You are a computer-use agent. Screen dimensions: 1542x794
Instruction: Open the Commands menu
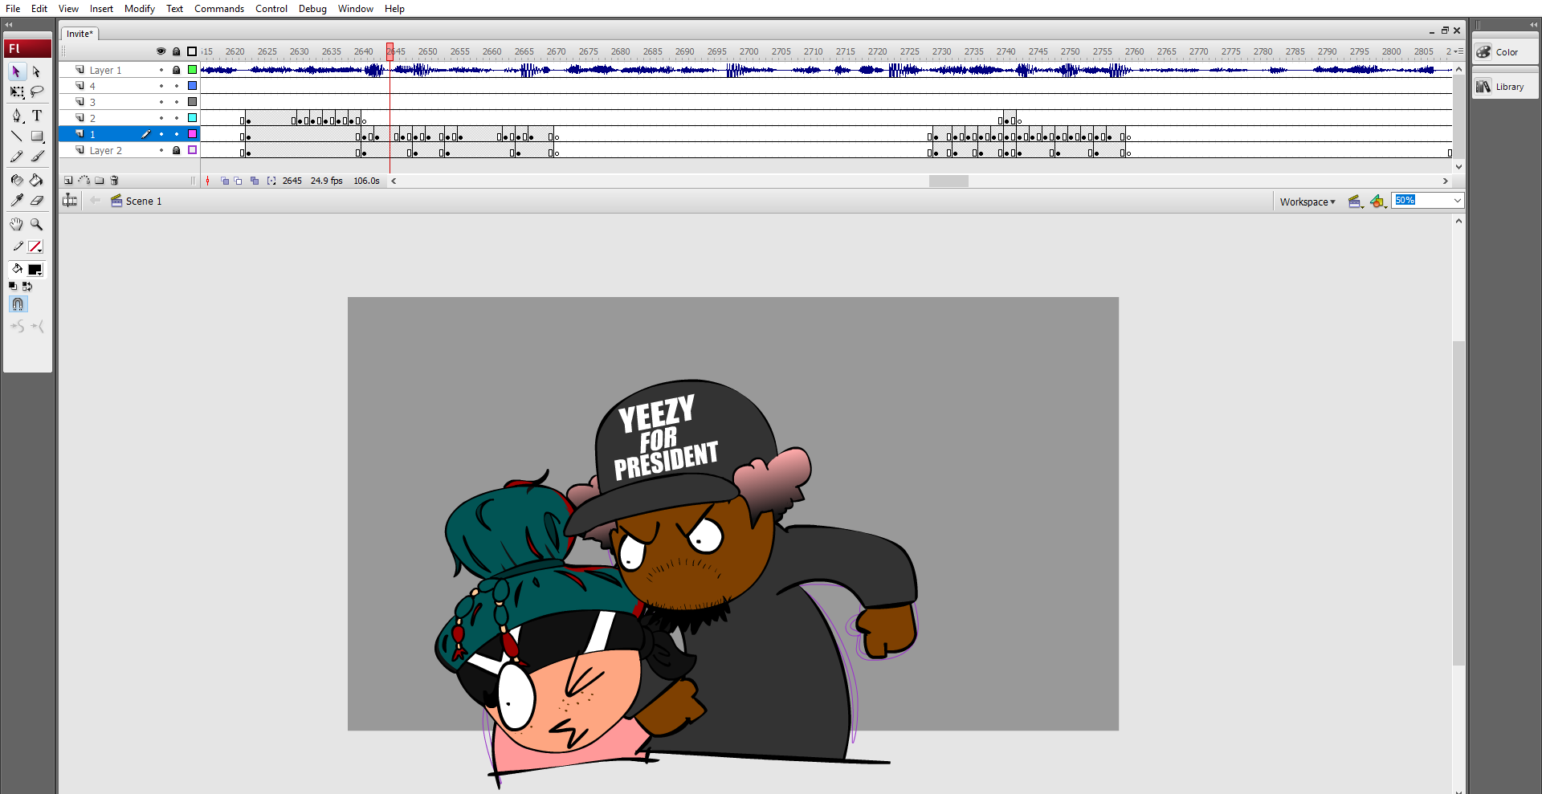coord(219,9)
